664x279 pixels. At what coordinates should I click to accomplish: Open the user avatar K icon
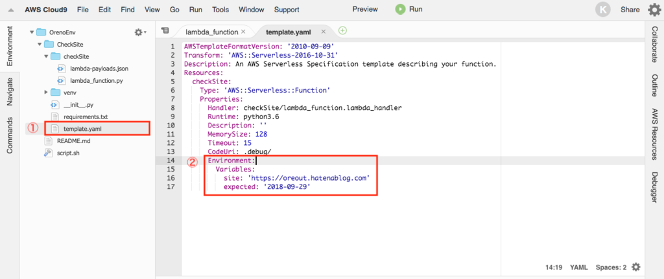pos(602,10)
